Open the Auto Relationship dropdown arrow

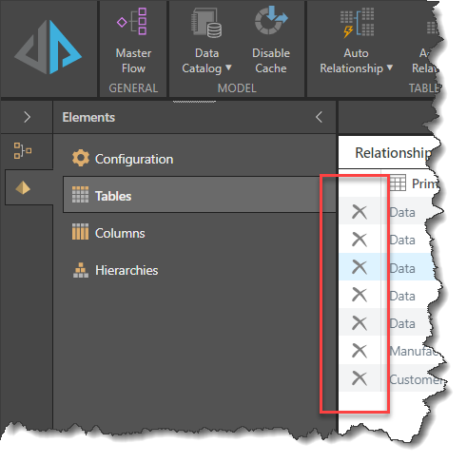tap(390, 68)
